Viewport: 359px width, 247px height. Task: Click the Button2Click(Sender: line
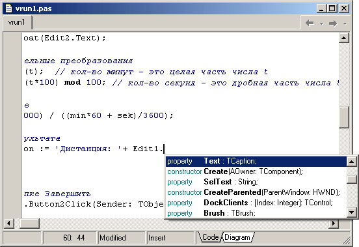94,204
